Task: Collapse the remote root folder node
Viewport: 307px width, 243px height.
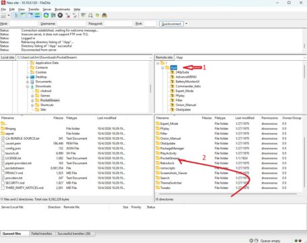Action: [158, 63]
